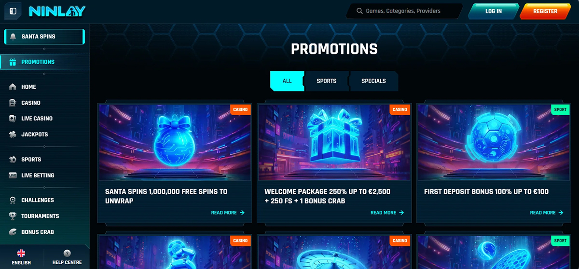Viewport: 579px width, 269px height.
Task: Open the First Deposit Bonus football thumbnail
Action: coord(494,142)
